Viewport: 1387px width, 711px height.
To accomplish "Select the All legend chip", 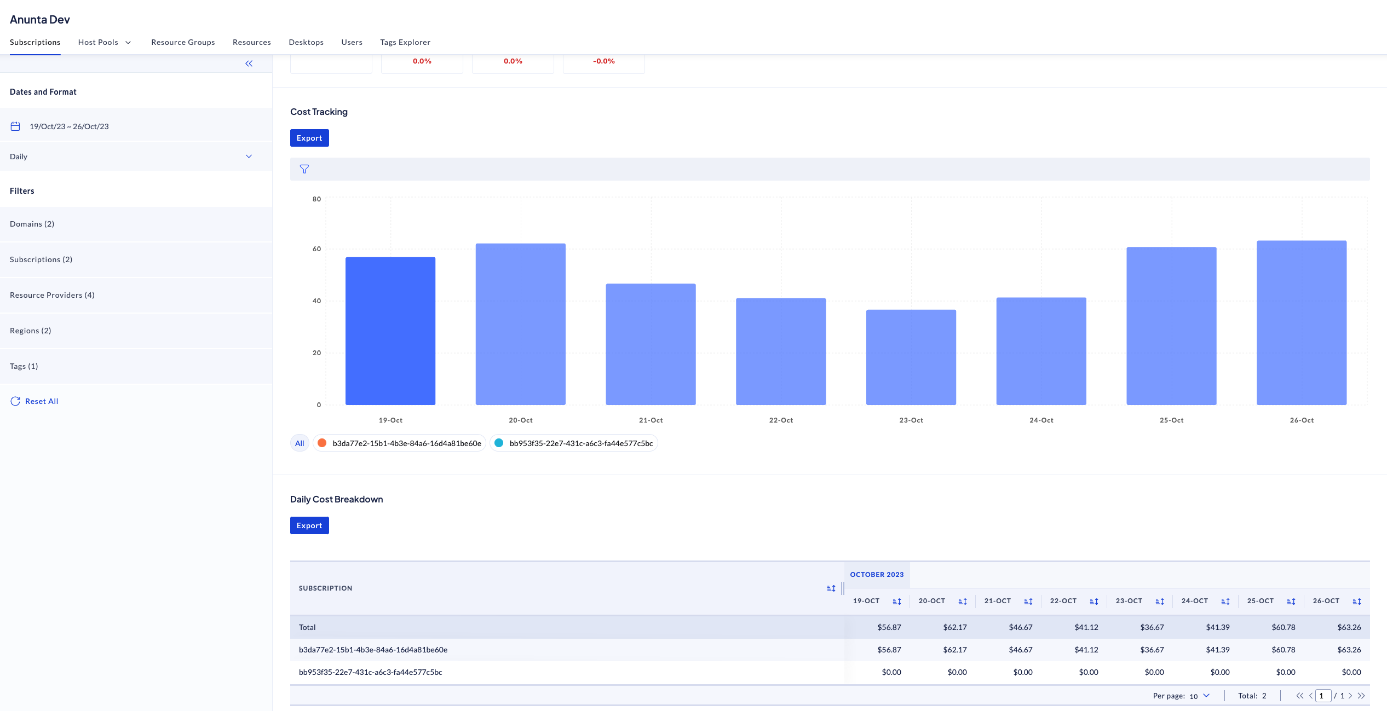I will point(300,443).
